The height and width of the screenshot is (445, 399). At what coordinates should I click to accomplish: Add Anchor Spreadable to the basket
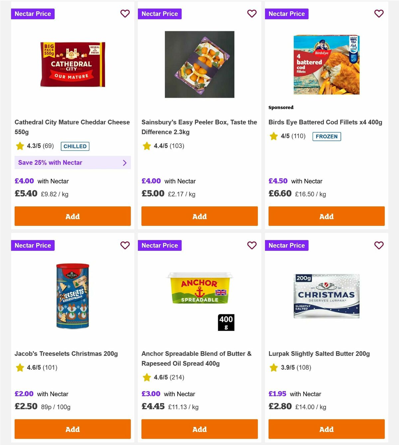[199, 429]
